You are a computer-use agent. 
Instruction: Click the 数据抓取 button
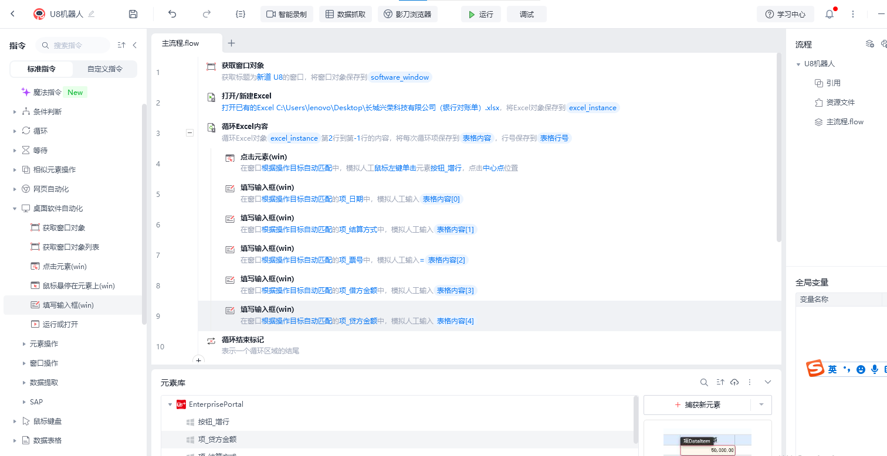pyautogui.click(x=346, y=14)
